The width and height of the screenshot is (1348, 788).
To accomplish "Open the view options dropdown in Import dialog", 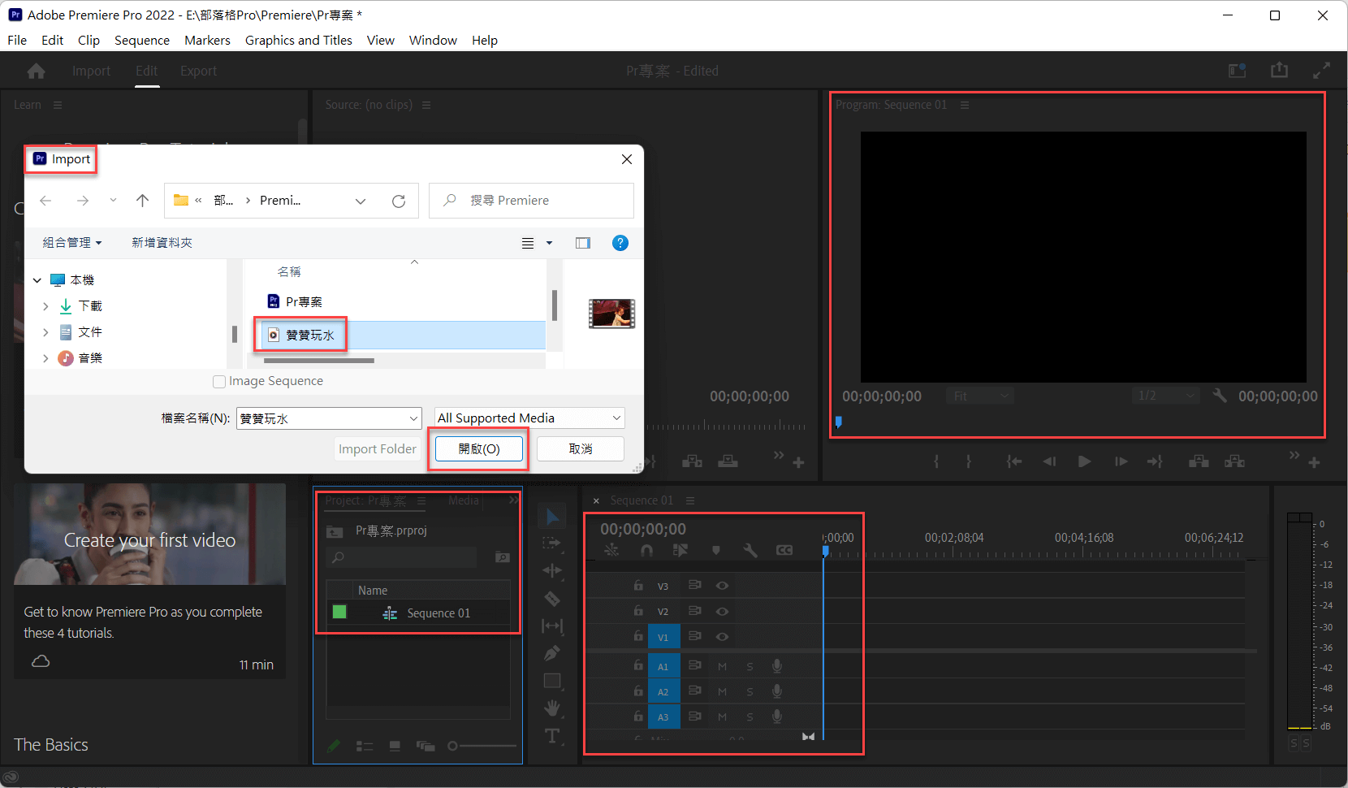I will (549, 243).
